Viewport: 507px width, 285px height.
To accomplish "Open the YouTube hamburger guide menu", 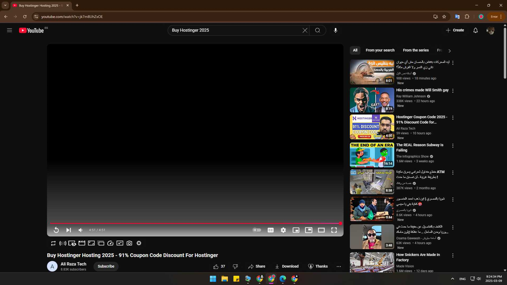I will click(10, 30).
